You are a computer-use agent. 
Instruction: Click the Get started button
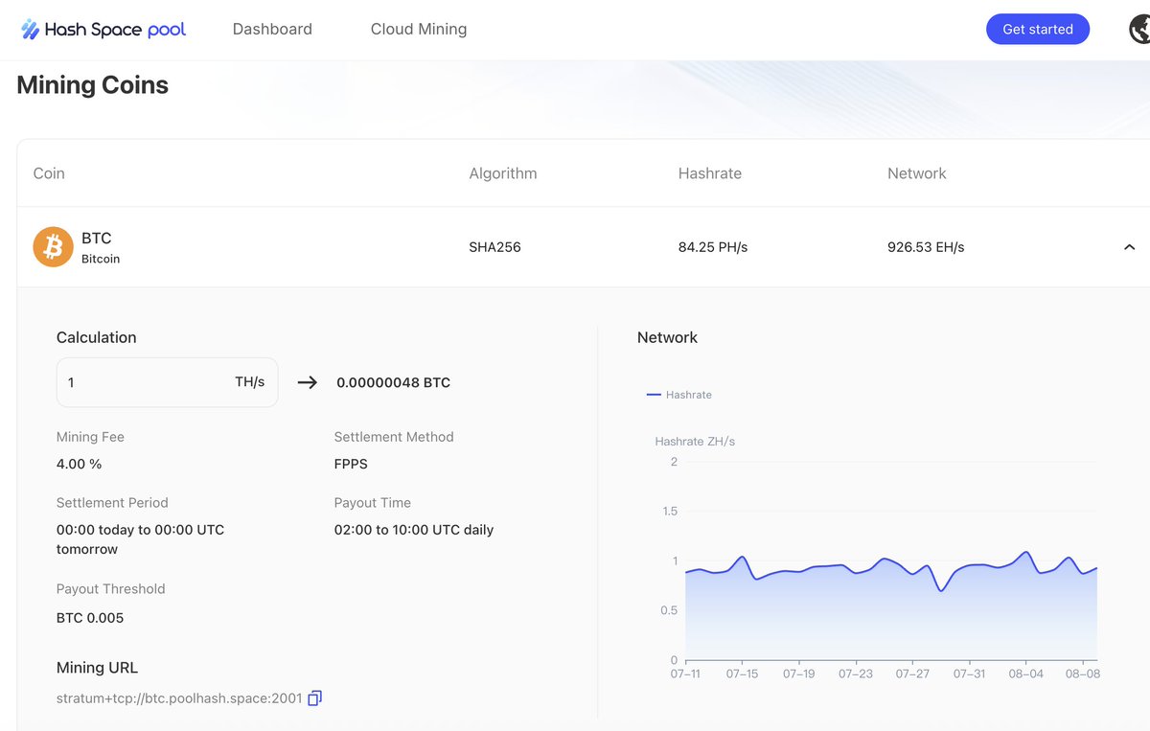tap(1038, 29)
